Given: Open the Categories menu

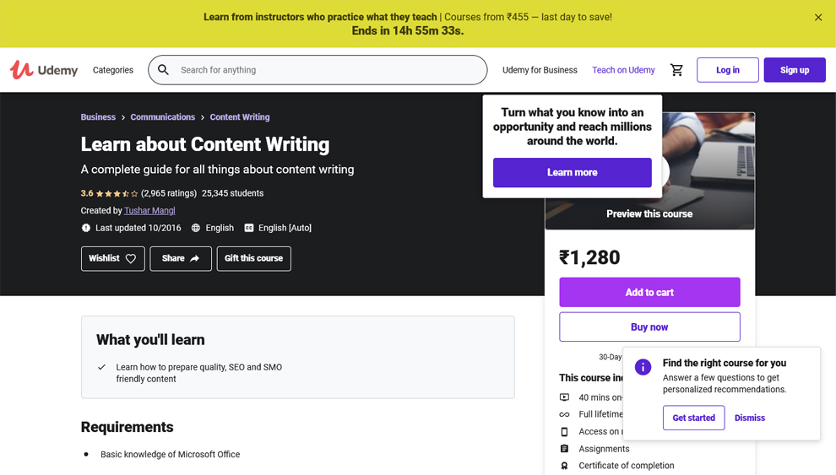Looking at the screenshot, I should pyautogui.click(x=113, y=70).
